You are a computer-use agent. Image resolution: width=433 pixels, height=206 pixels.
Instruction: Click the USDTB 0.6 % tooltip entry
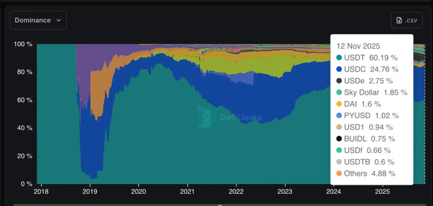369,162
